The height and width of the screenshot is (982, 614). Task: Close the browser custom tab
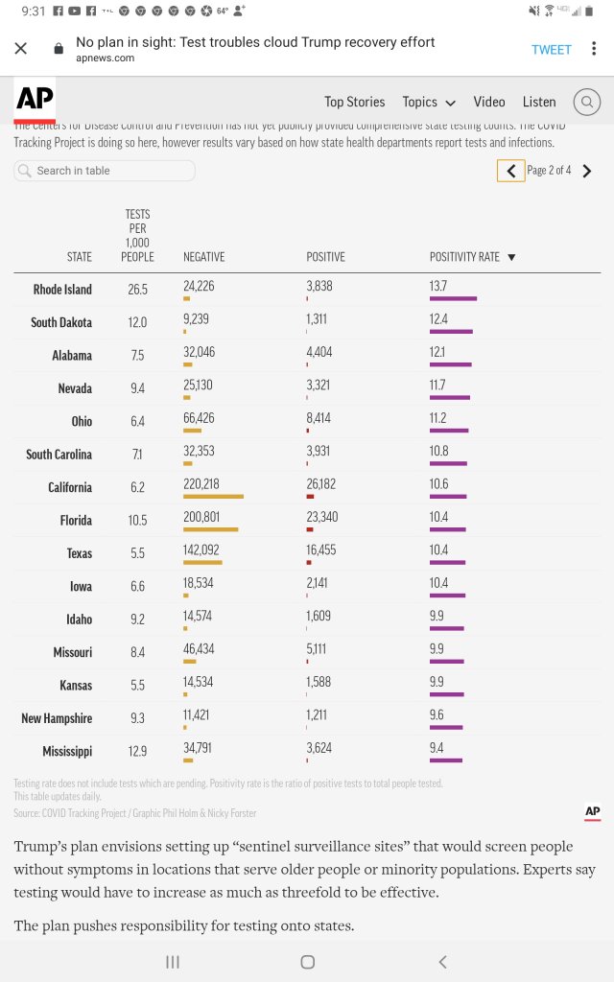(x=21, y=49)
